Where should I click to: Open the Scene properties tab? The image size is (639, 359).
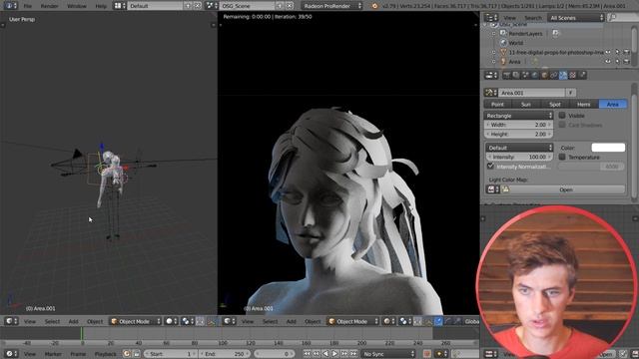(x=525, y=76)
